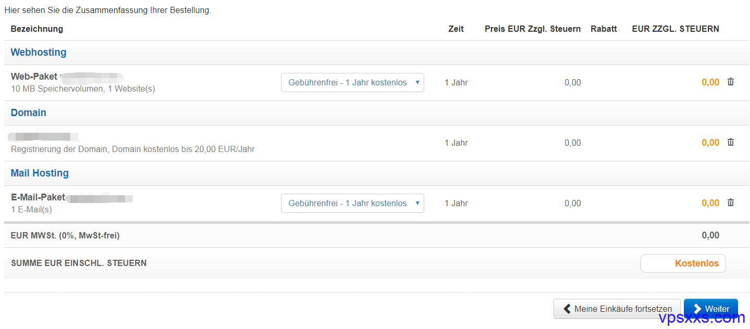Select the Webhosting section heading

coord(39,53)
